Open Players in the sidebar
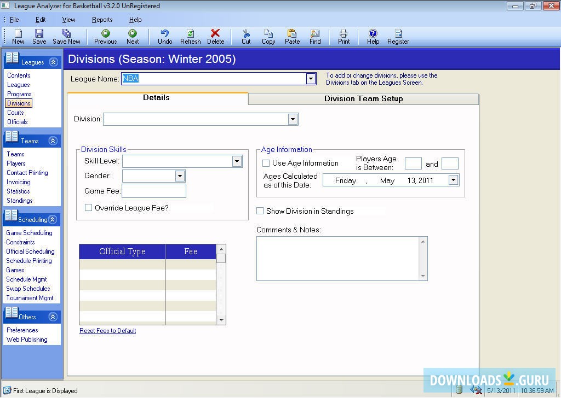Image resolution: width=561 pixels, height=398 pixels. [x=16, y=163]
